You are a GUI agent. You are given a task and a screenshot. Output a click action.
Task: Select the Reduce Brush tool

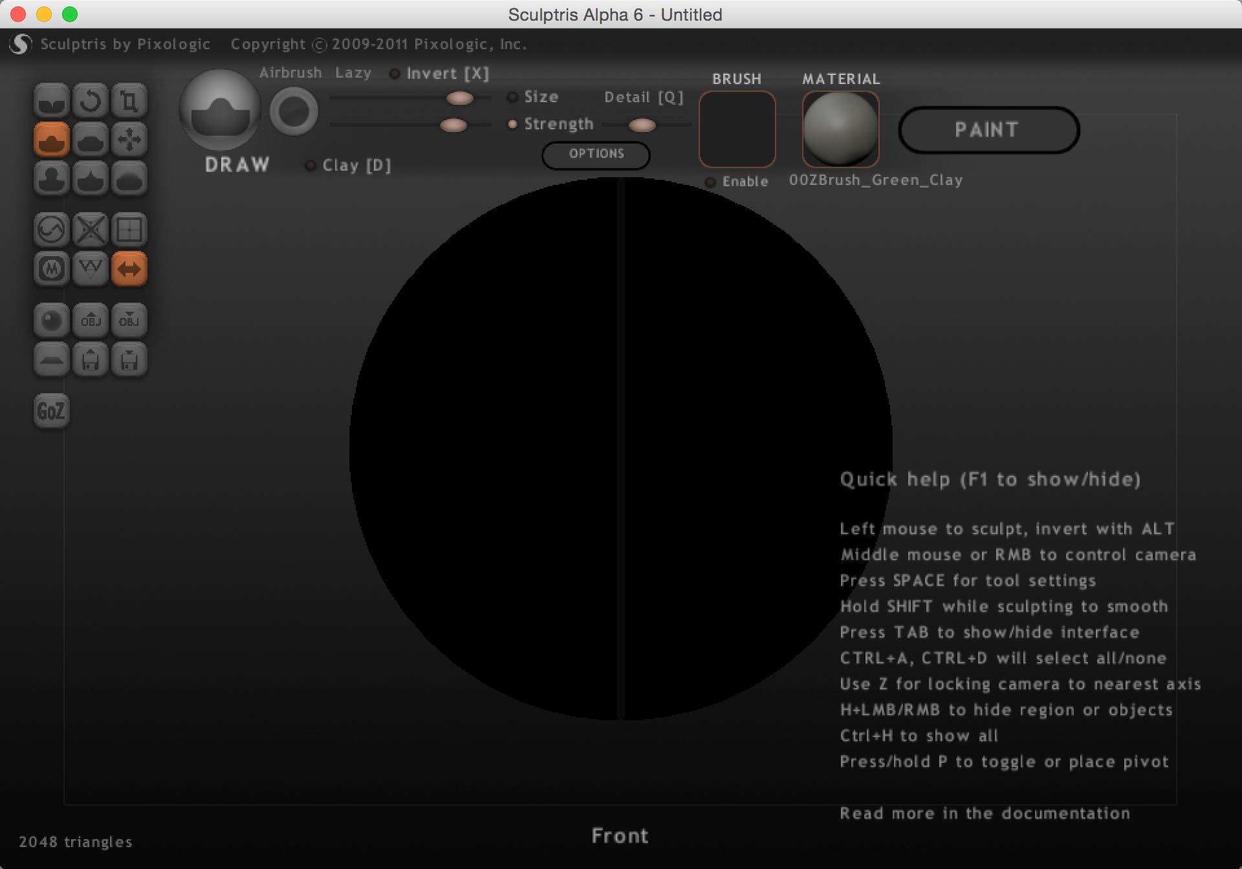[52, 230]
